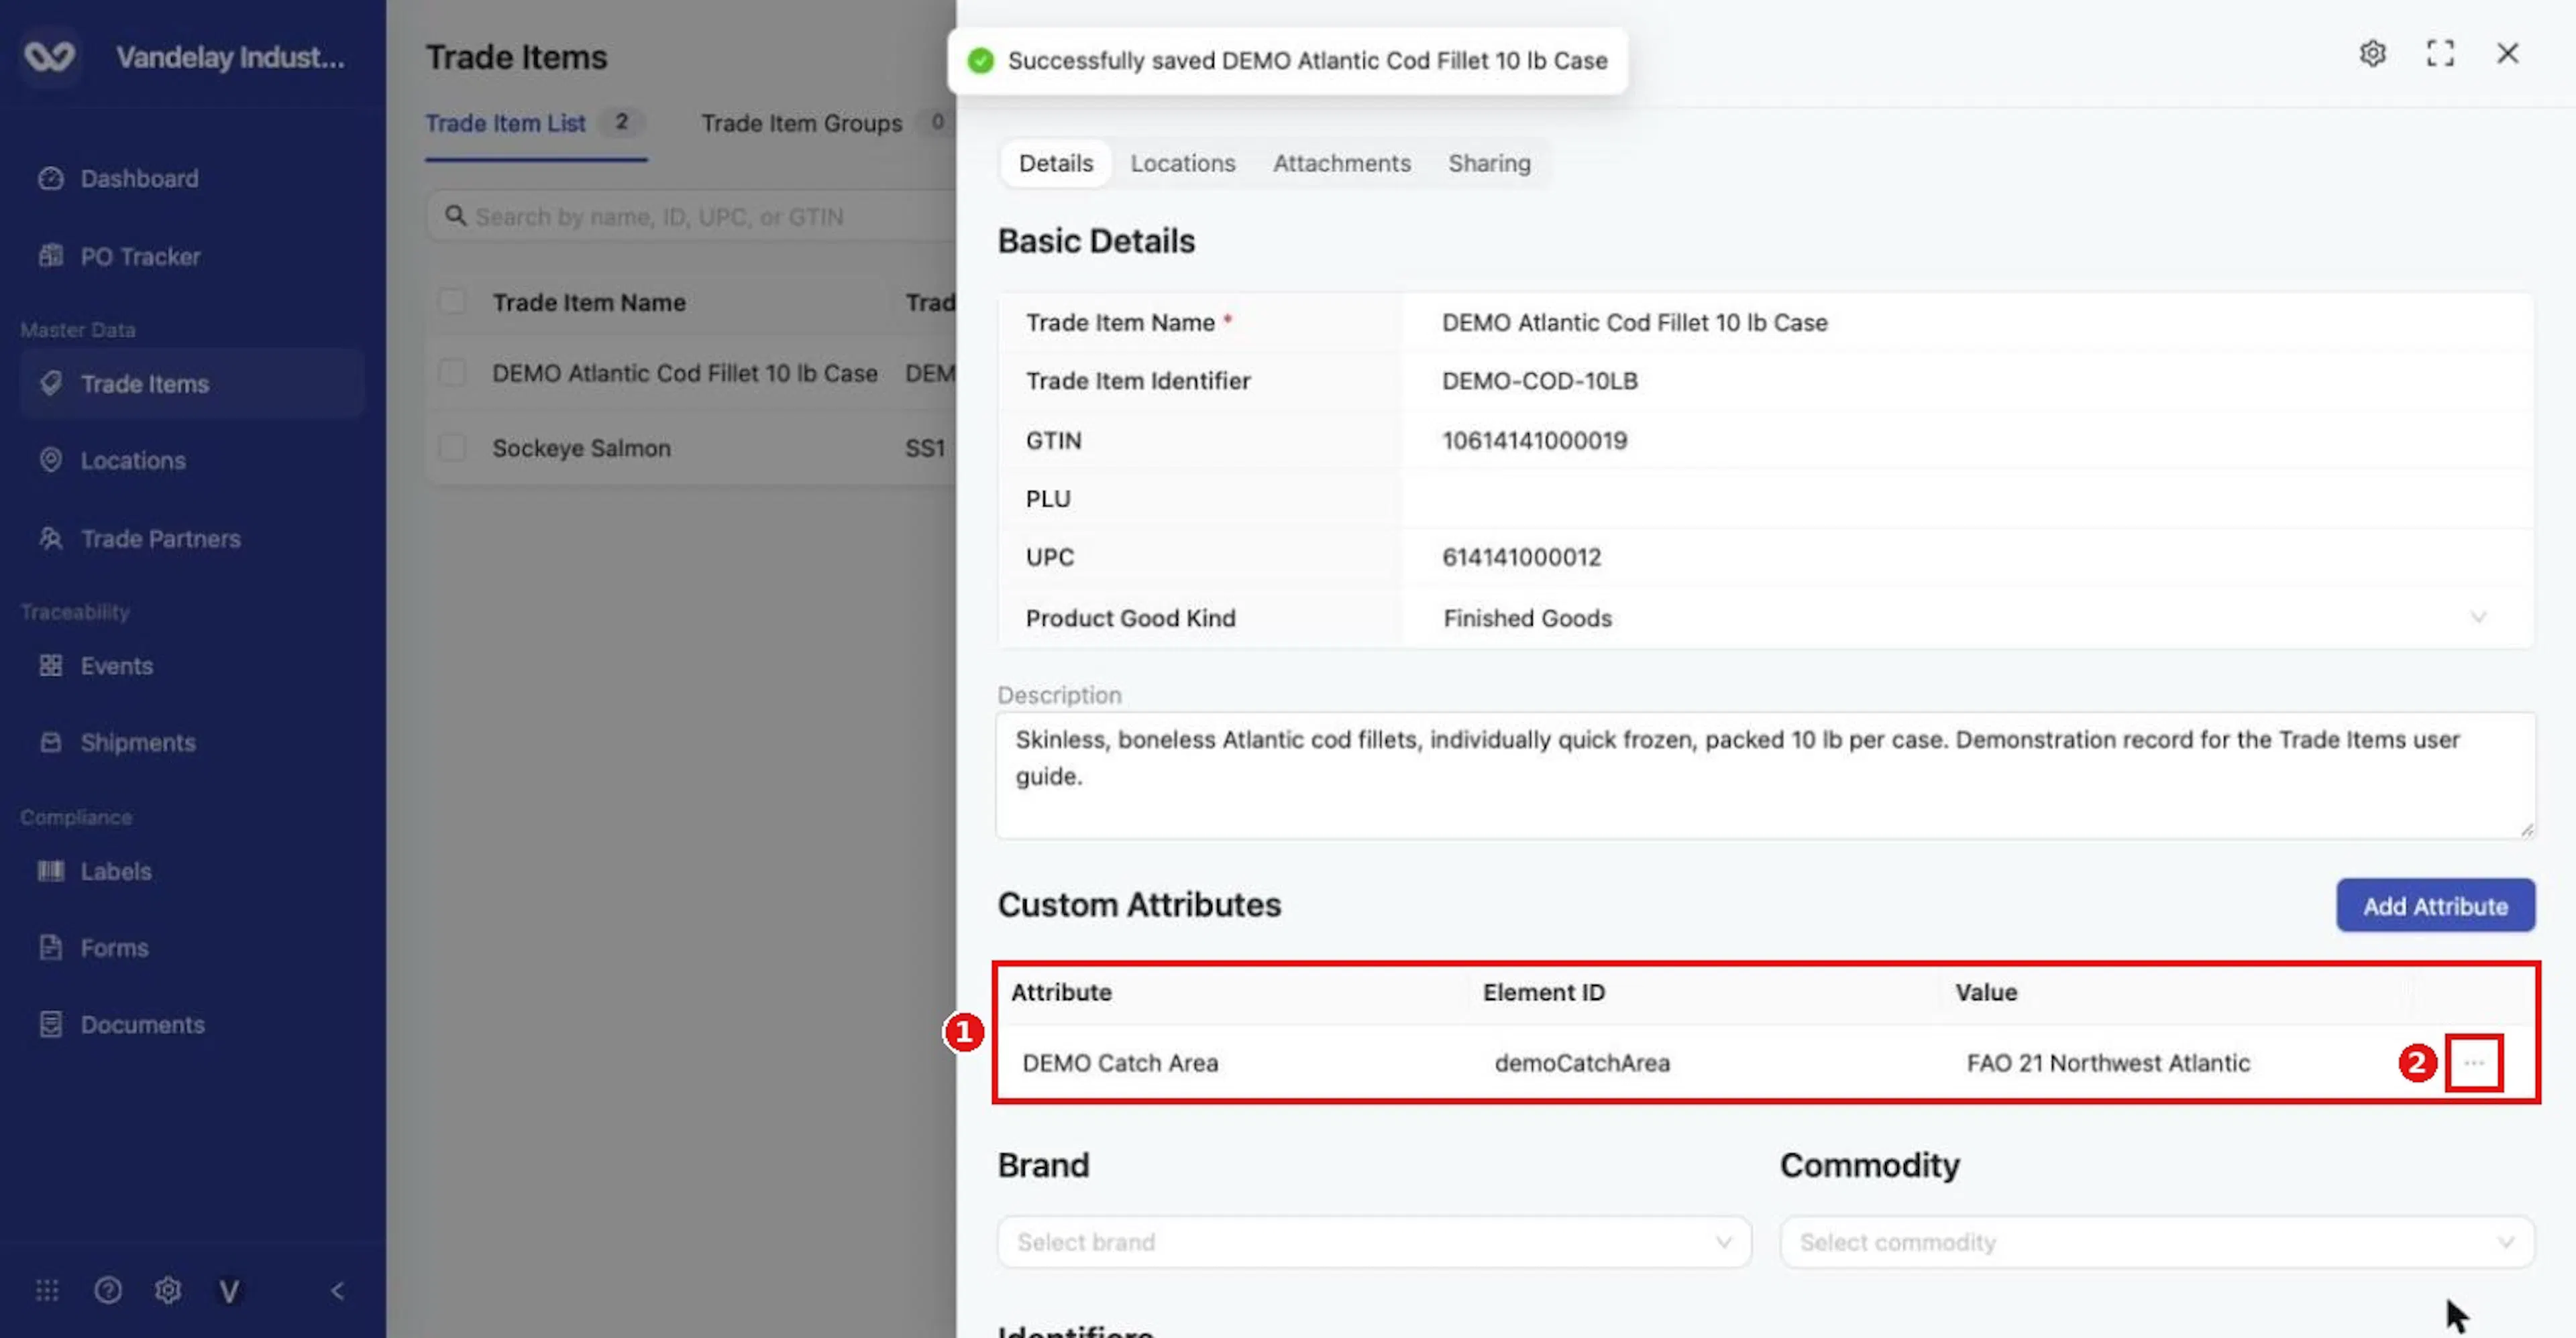The height and width of the screenshot is (1338, 2576).
Task: Collapse the sidebar with the arrow
Action: pyautogui.click(x=337, y=1291)
